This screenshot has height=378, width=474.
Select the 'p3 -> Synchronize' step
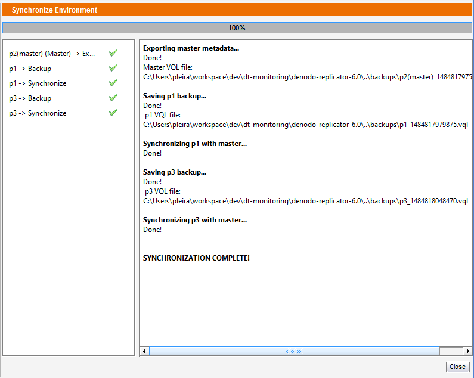pyautogui.click(x=38, y=113)
